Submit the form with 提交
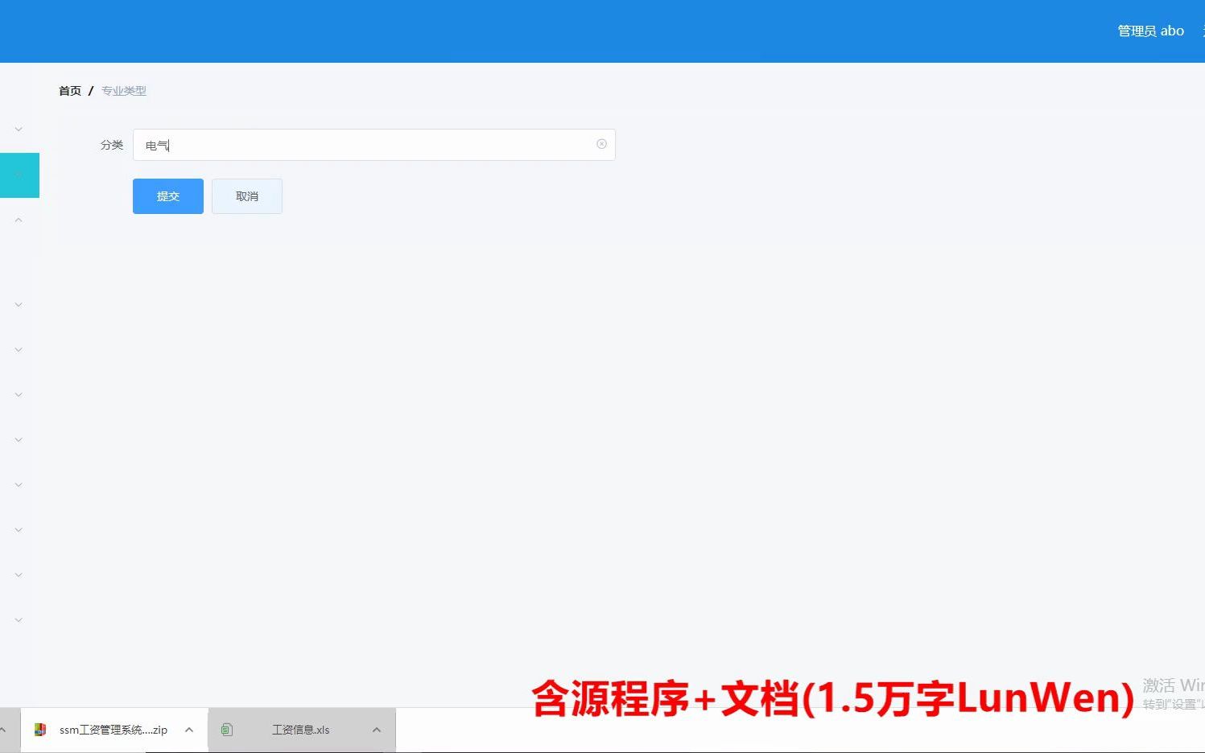The width and height of the screenshot is (1205, 753). pyautogui.click(x=167, y=196)
